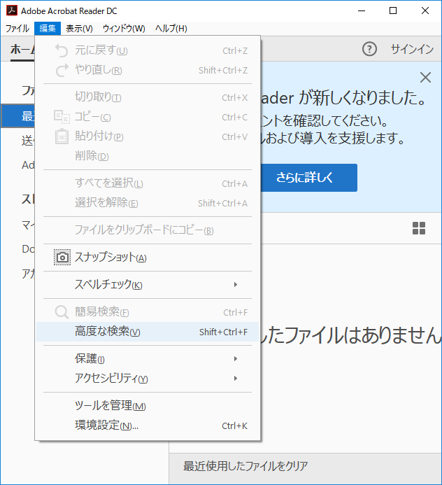
Task: Click ファイルをクリップボードにコピー entry
Action: tap(148, 230)
